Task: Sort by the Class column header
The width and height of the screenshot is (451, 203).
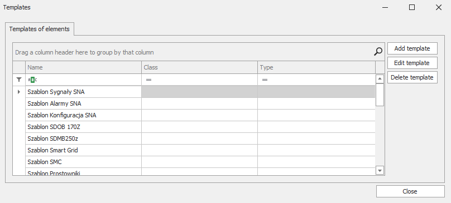Action: (199, 67)
